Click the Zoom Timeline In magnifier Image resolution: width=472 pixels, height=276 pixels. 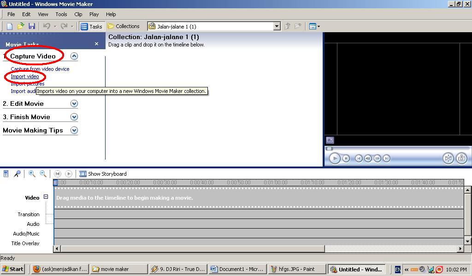pyautogui.click(x=32, y=173)
